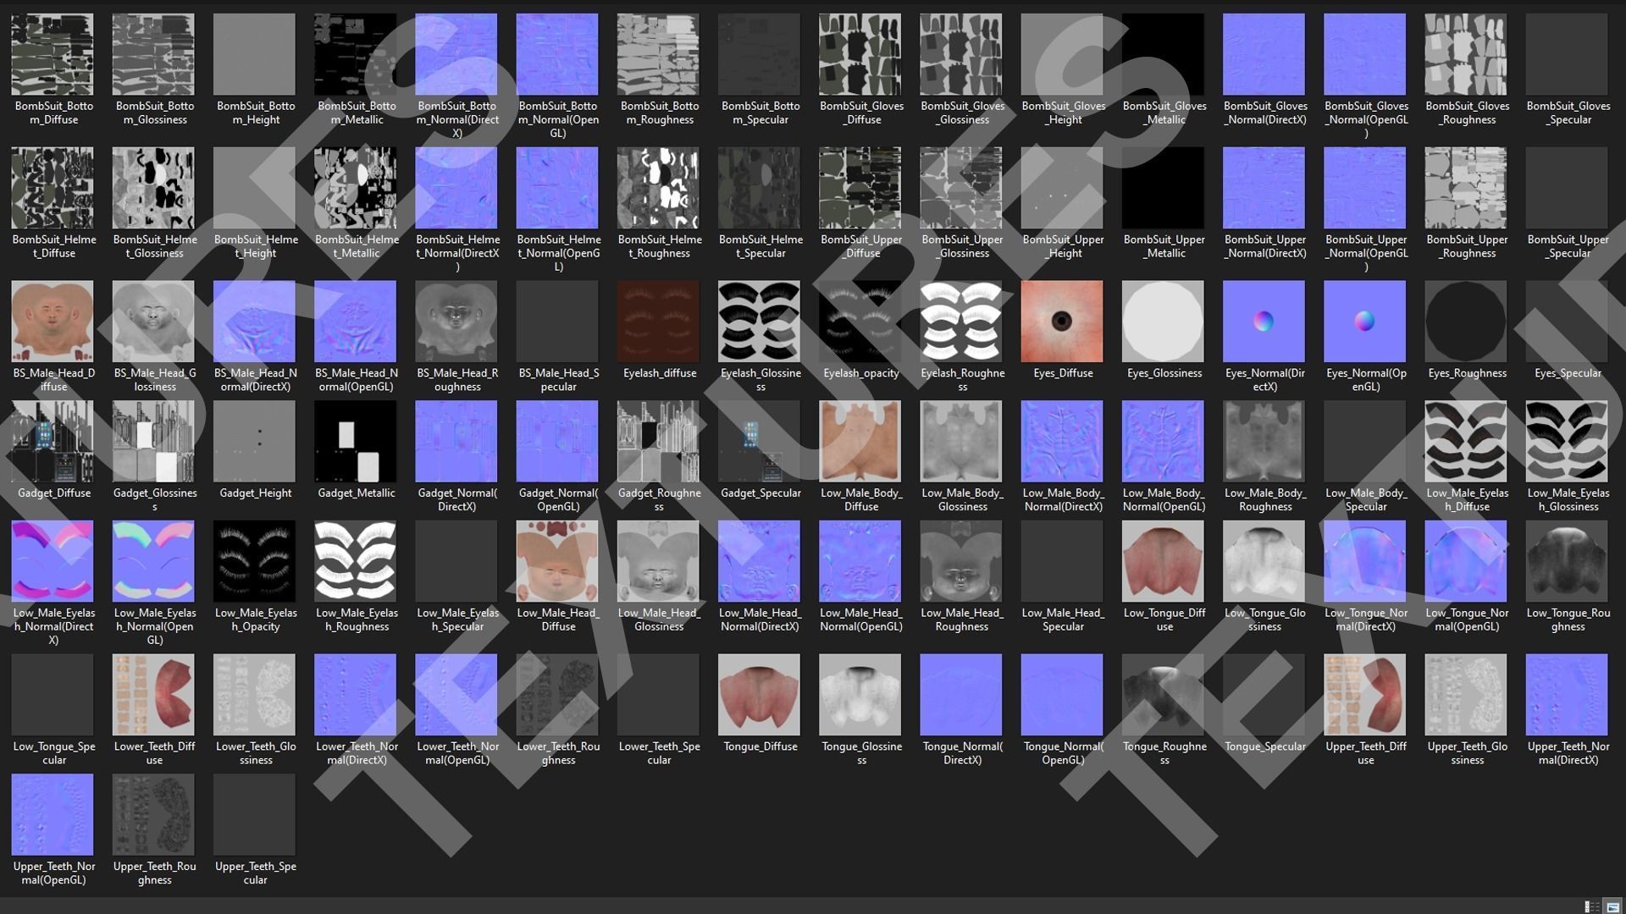
Task: Select the BombSuit_Gloves_Roughness texture
Action: point(1466,54)
